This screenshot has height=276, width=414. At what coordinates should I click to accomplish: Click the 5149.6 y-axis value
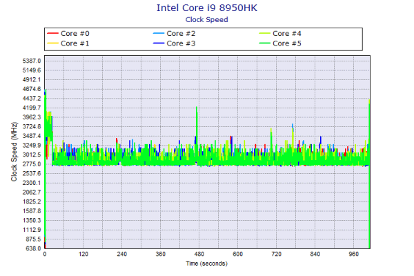[x=32, y=70]
